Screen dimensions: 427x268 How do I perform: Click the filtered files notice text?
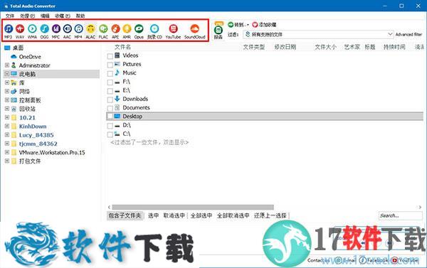(x=149, y=142)
